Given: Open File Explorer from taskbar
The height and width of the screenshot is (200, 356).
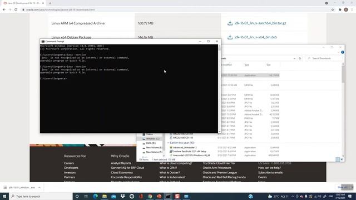Looking at the screenshot, I should pos(105,196).
